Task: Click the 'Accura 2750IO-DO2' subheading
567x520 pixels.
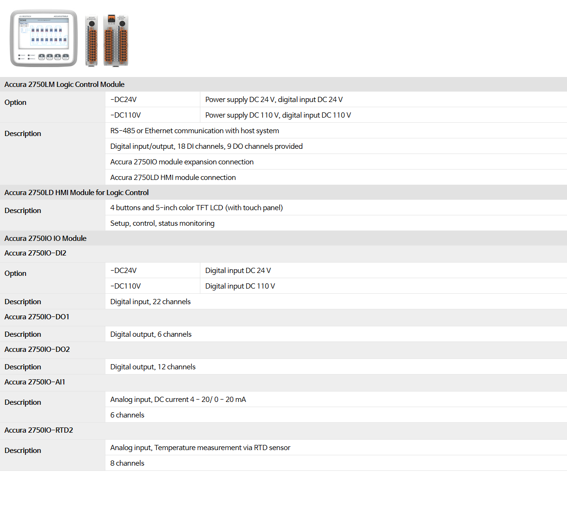Action: (x=37, y=350)
